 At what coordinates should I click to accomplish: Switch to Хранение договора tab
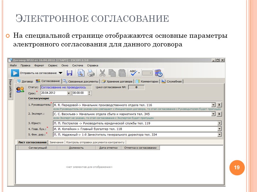click(x=117, y=81)
